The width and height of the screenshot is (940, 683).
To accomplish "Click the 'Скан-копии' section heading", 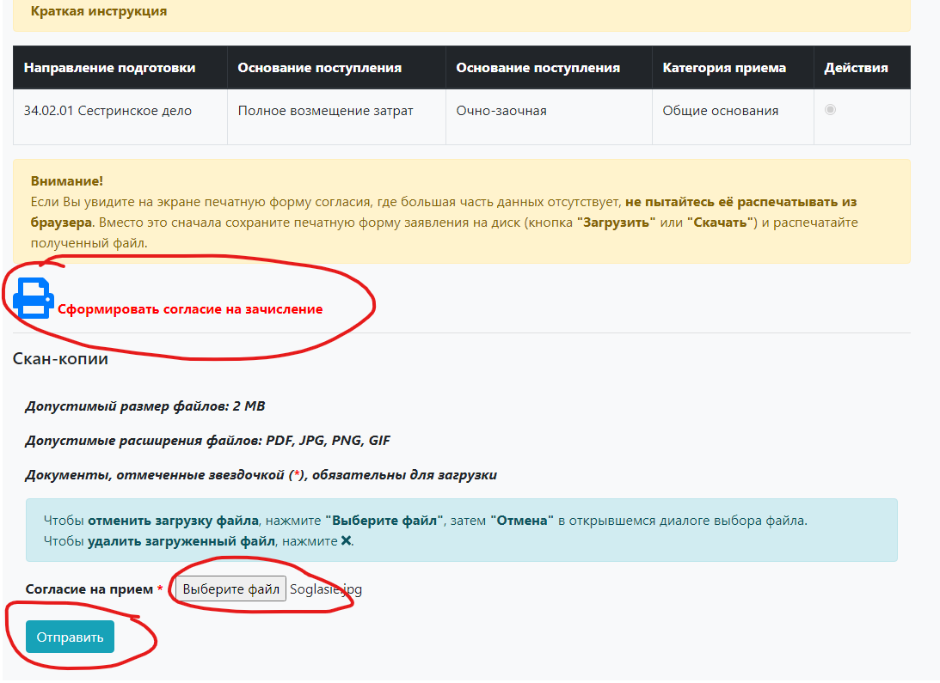I will coord(61,359).
